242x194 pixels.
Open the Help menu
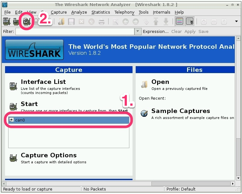179,12
